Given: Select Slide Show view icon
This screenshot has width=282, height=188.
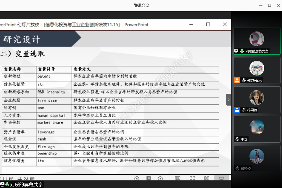Looking at the screenshot, I should [x=221, y=179].
